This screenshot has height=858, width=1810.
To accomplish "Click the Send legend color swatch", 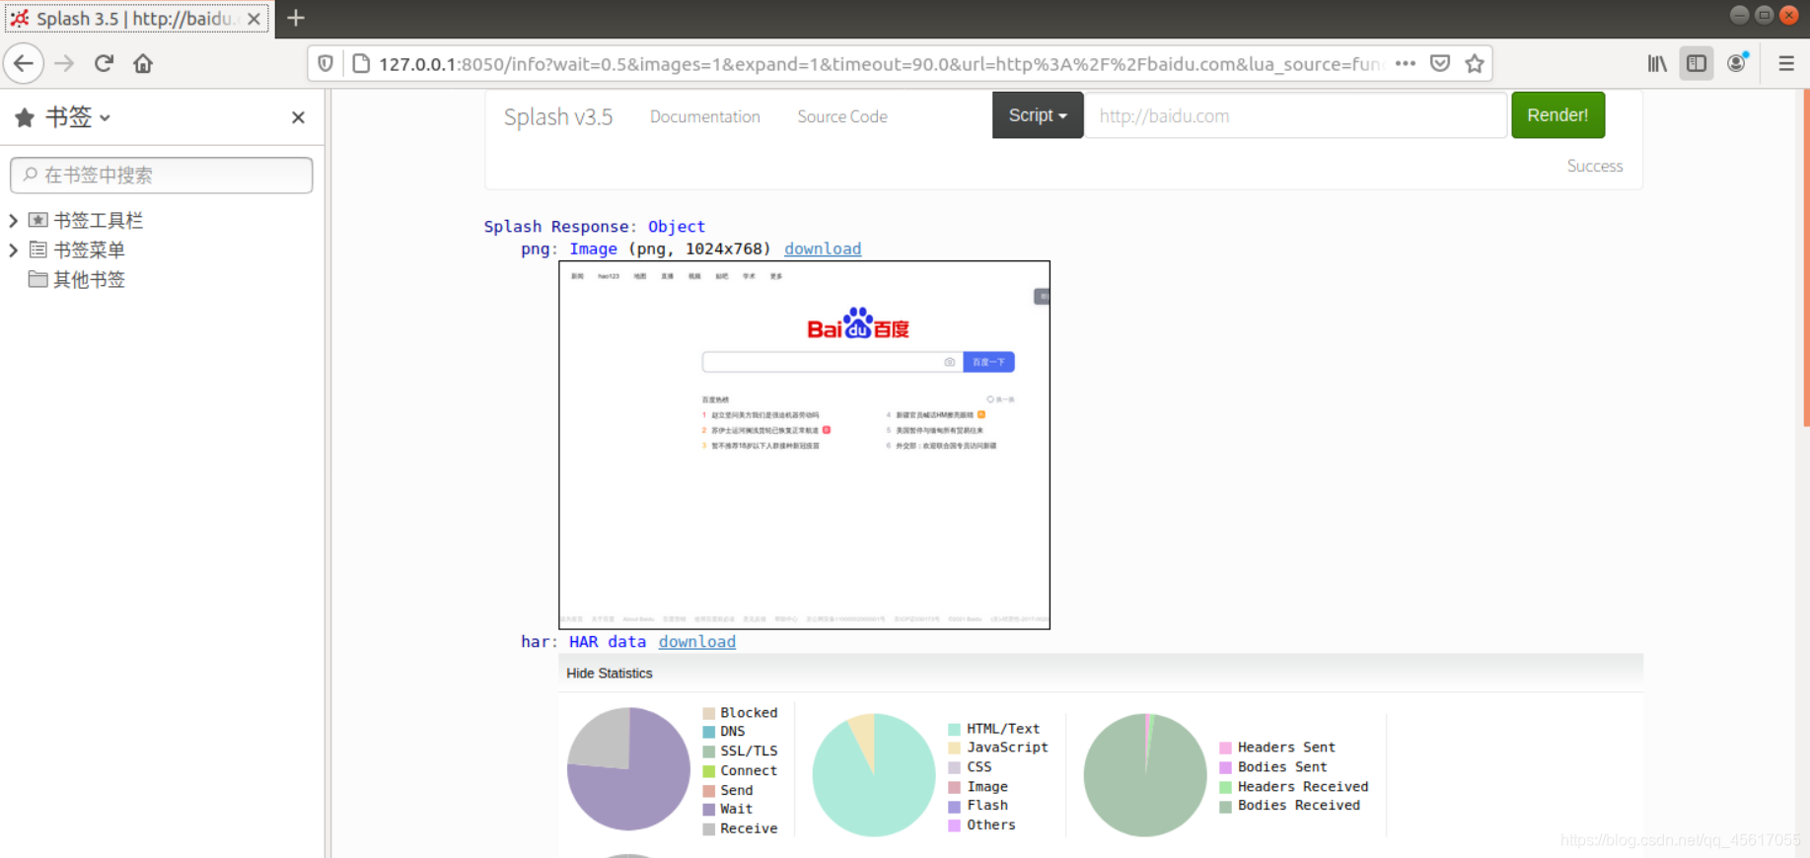I will 709,791.
